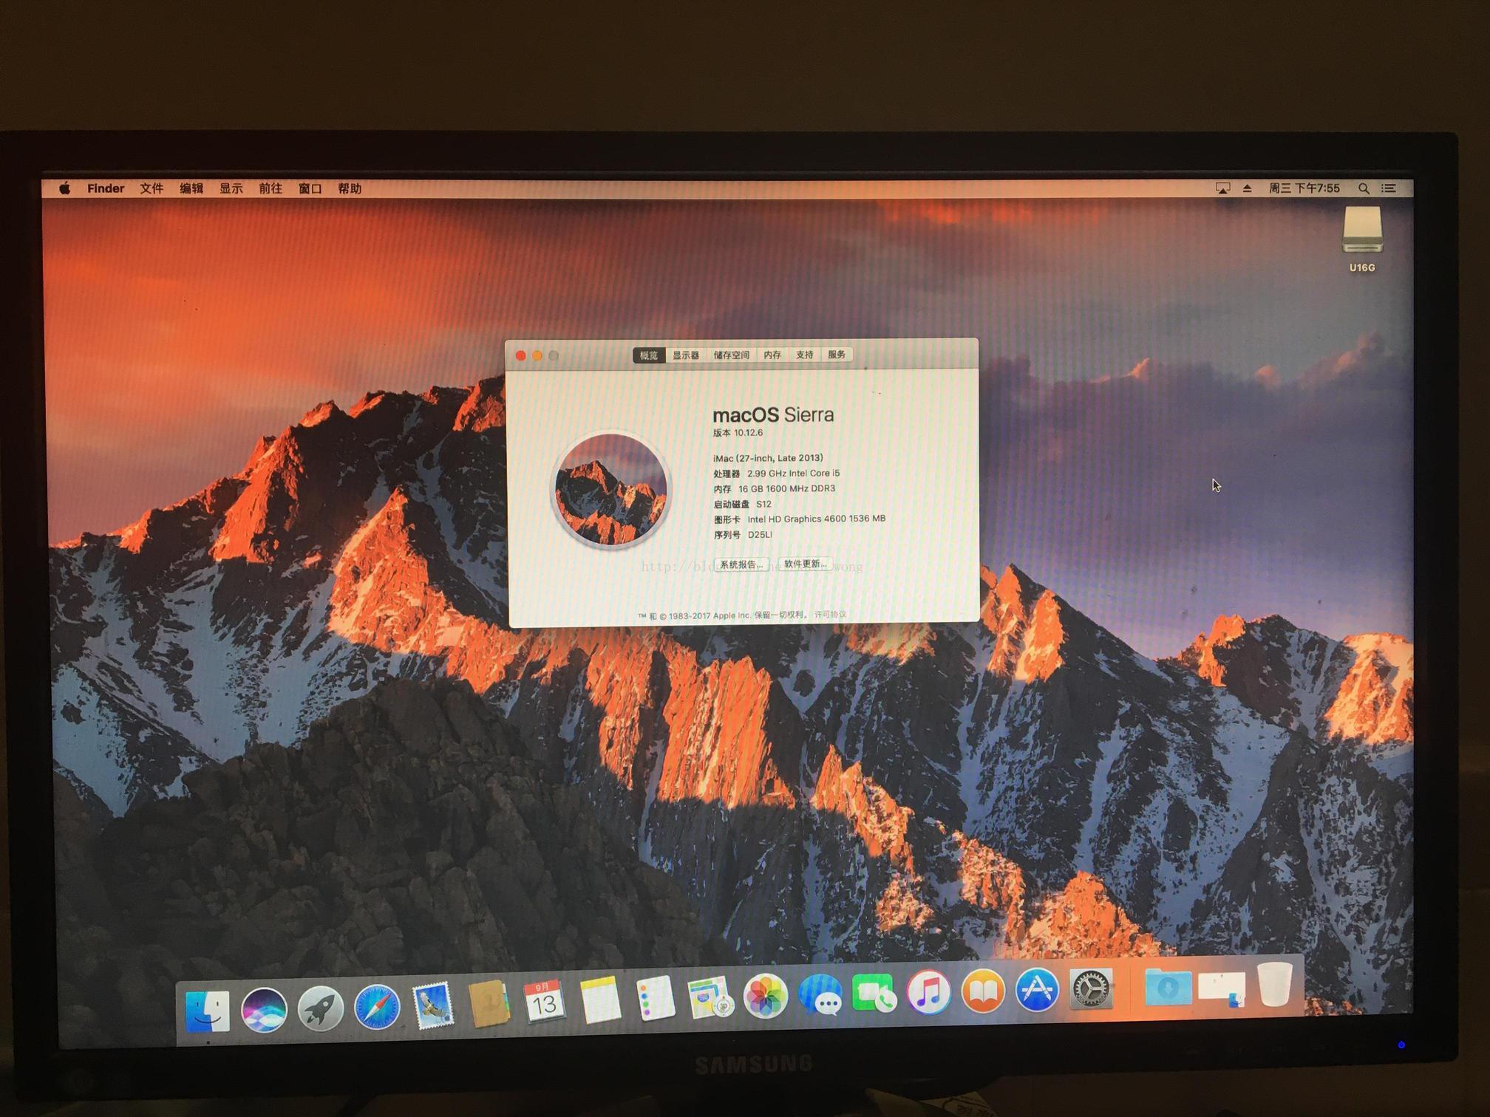Open the 编辑 menu

pos(191,188)
